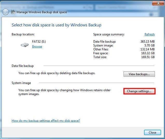Viewport: 165px width, 139px height.
Task: Click the 'Manage Windows Backup disk space' title
Action: pyautogui.click(x=42, y=12)
